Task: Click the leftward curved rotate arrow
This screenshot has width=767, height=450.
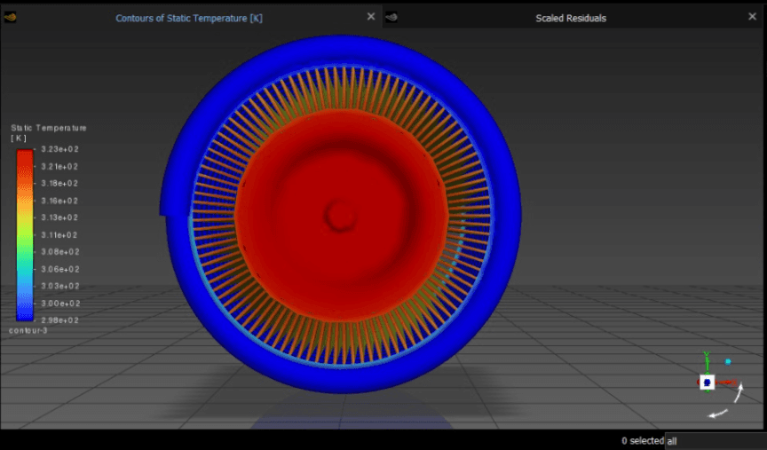Action: pos(718,414)
